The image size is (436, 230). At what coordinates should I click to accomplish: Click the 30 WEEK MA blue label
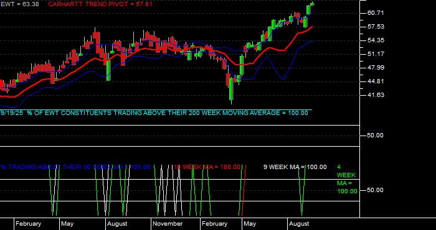pyautogui.click(x=75, y=167)
